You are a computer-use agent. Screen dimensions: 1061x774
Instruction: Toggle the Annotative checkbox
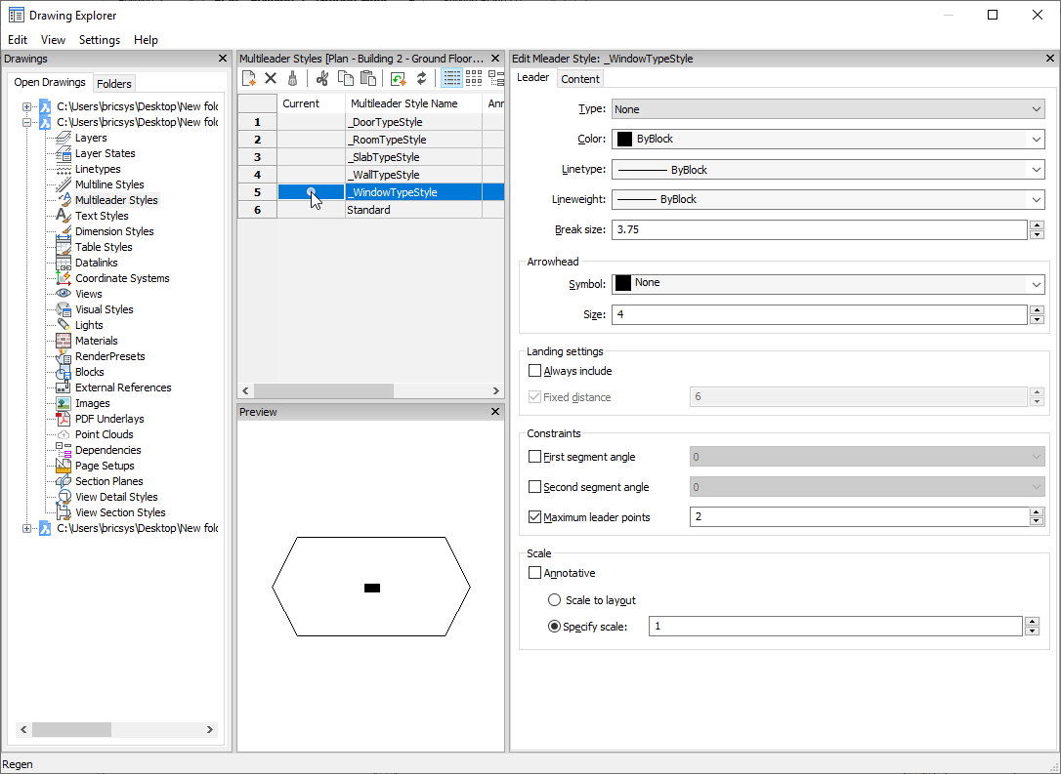[534, 573]
